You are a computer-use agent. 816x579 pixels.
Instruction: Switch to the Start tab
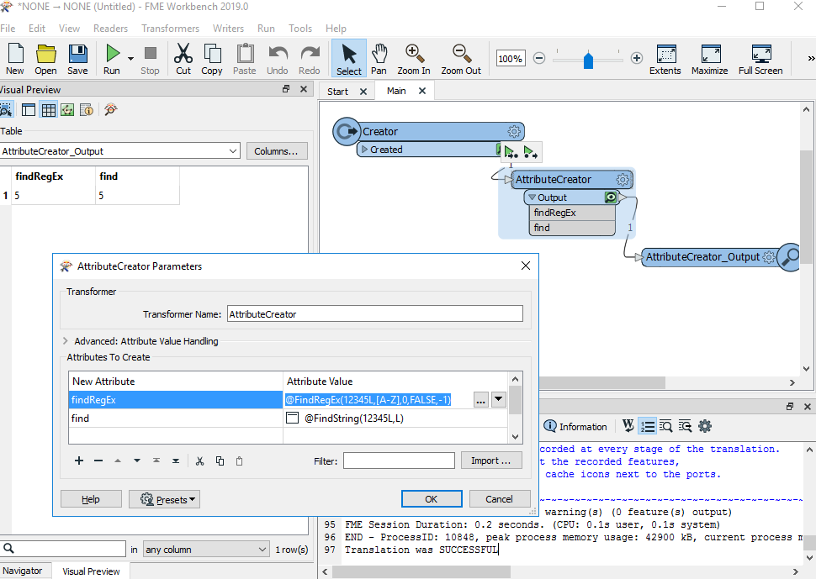[x=337, y=92]
